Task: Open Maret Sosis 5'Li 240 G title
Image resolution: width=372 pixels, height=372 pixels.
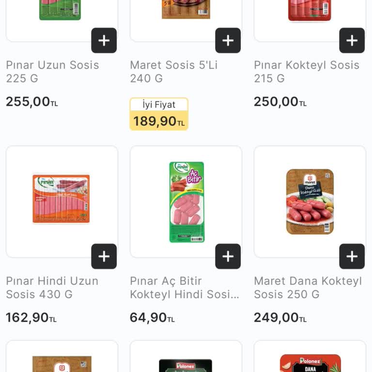Action: coord(173,72)
